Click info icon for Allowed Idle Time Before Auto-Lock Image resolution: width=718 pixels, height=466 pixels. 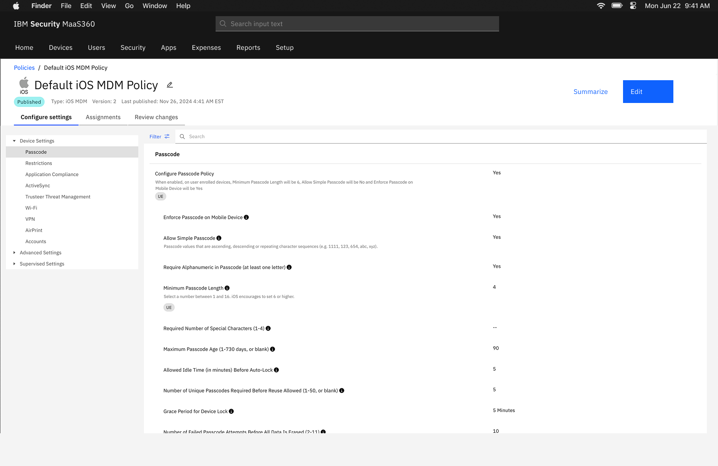pos(276,370)
